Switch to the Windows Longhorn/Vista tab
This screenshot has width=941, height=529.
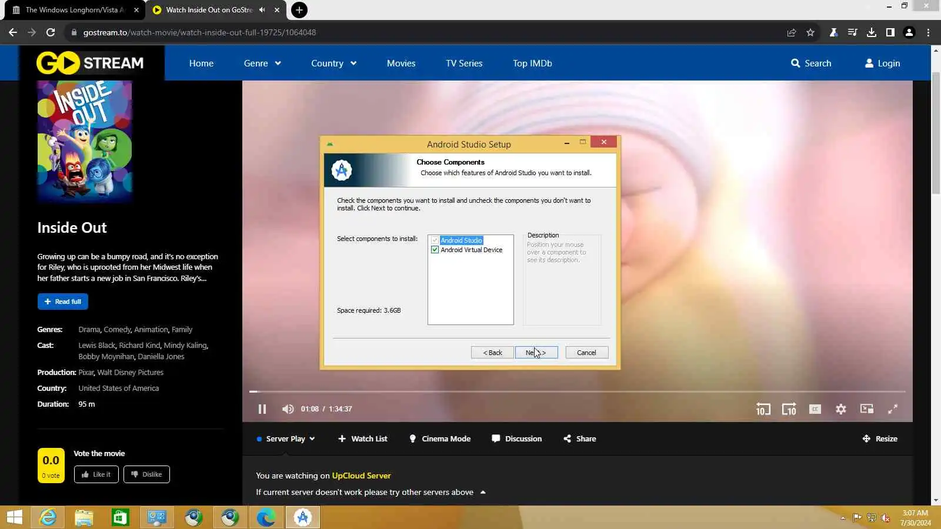tap(75, 10)
